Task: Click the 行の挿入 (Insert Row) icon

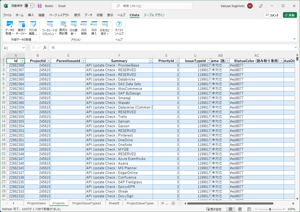Action: click(x=94, y=28)
